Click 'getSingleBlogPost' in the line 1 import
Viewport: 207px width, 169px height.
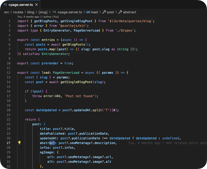pos(76,21)
